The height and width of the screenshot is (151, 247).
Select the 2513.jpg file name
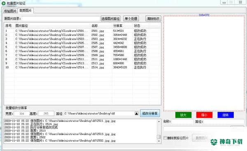98,64
